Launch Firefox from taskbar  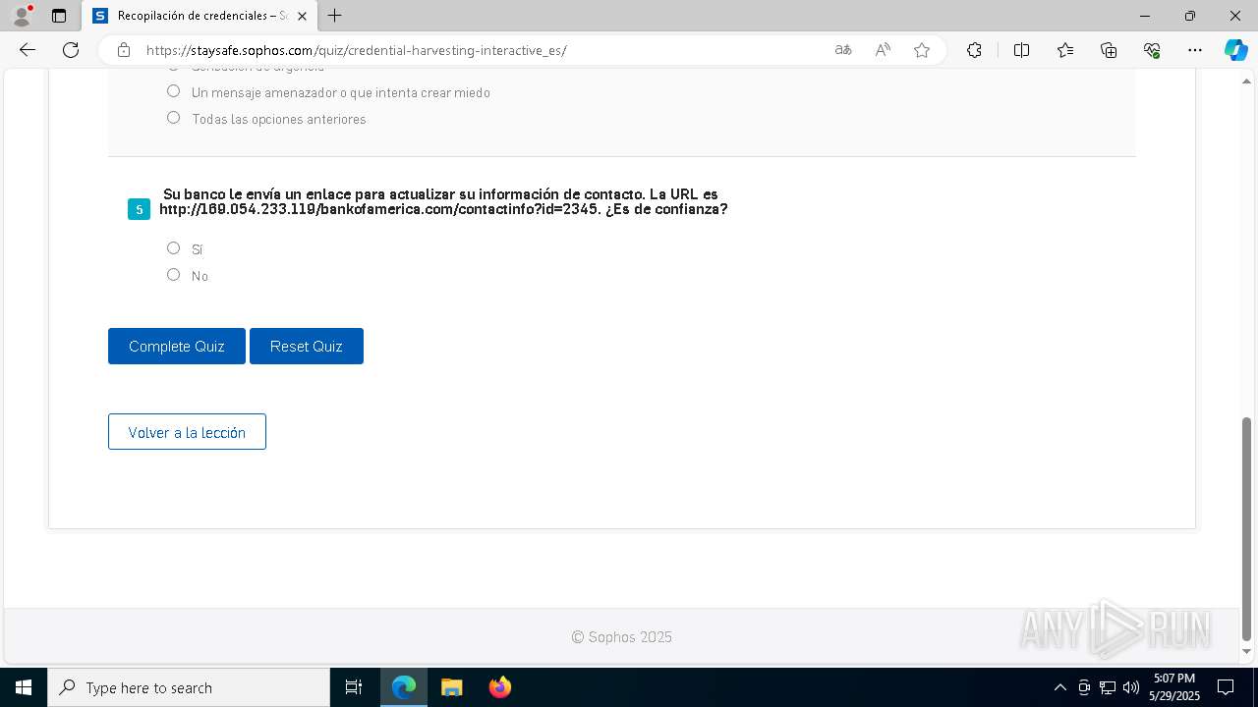click(500, 687)
